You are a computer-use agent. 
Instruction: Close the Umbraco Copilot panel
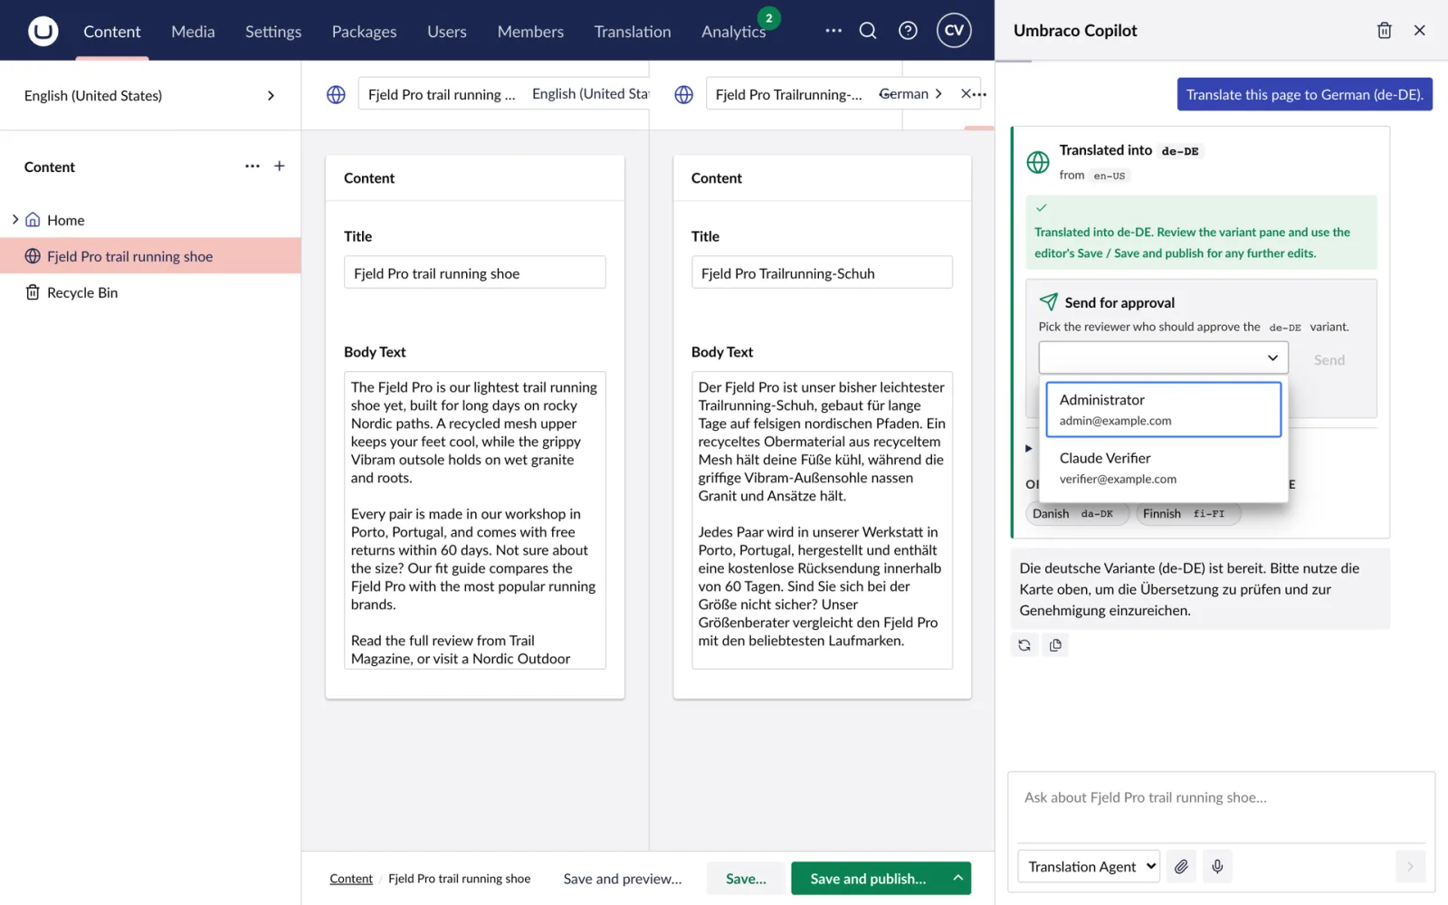pyautogui.click(x=1419, y=31)
